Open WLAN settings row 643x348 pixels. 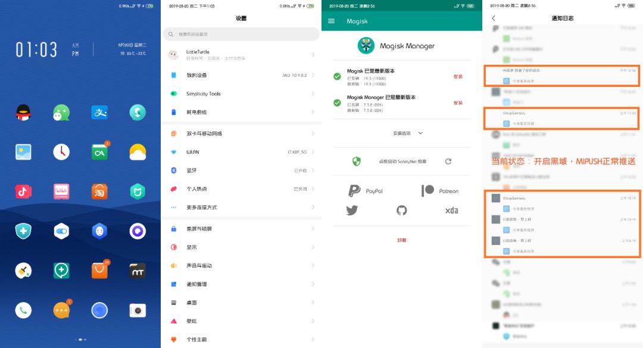[x=241, y=152]
